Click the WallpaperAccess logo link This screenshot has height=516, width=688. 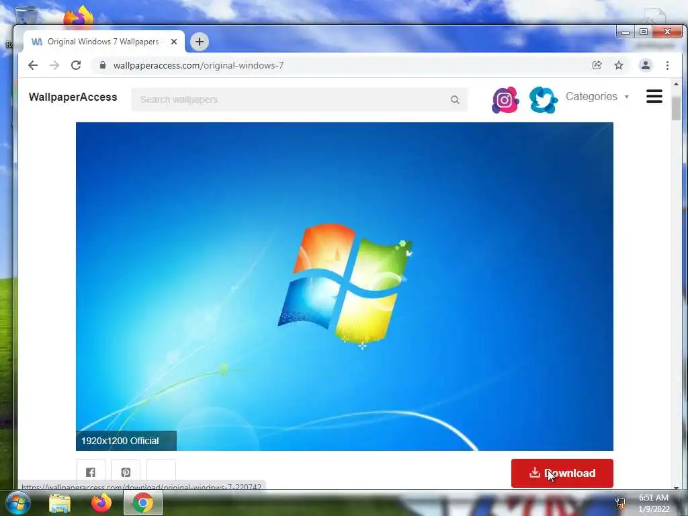pyautogui.click(x=73, y=97)
